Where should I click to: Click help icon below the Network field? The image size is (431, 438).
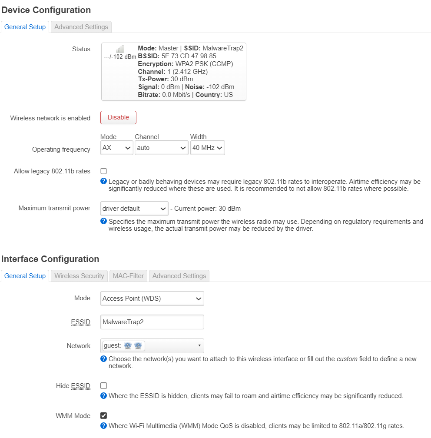(104, 358)
